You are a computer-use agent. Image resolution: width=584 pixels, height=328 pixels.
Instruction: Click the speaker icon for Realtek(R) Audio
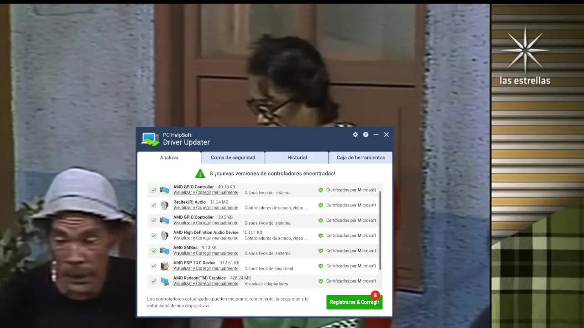click(164, 205)
